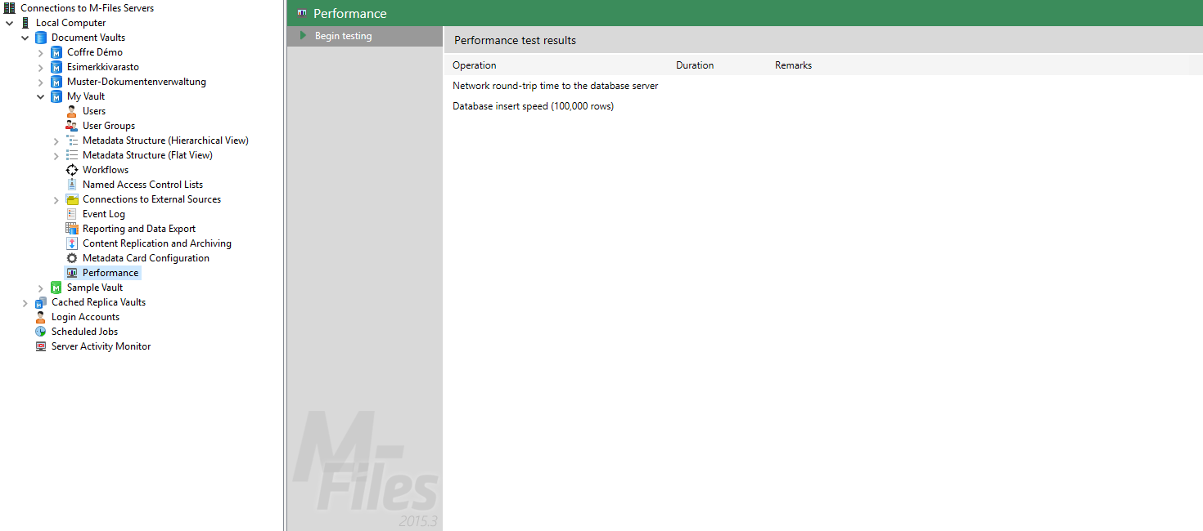1203x531 pixels.
Task: Collapse the Local Computer node
Action: [x=10, y=23]
